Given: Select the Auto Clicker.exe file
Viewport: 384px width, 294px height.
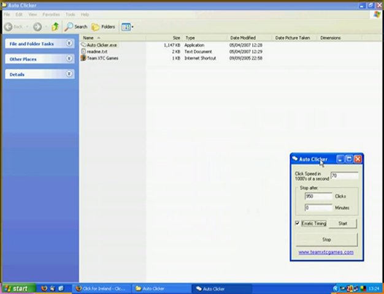Looking at the screenshot, I should [x=101, y=45].
